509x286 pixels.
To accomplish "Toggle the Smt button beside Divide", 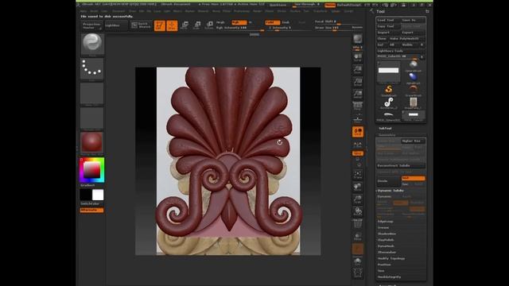I will click(x=413, y=178).
